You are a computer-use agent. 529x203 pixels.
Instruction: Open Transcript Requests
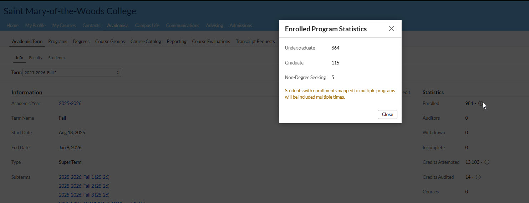click(x=255, y=41)
